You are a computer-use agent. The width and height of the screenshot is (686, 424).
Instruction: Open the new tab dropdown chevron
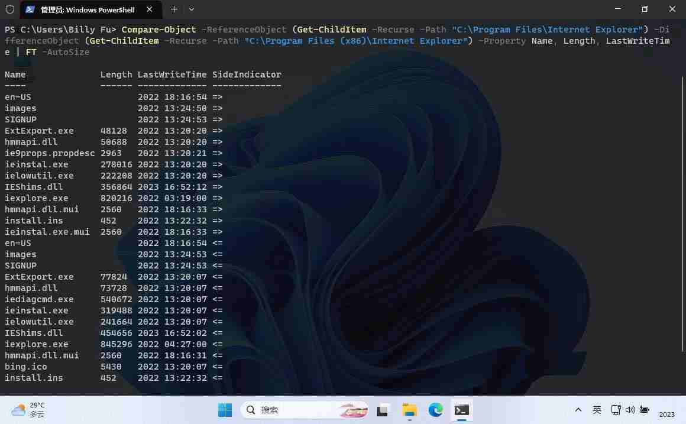coord(190,9)
